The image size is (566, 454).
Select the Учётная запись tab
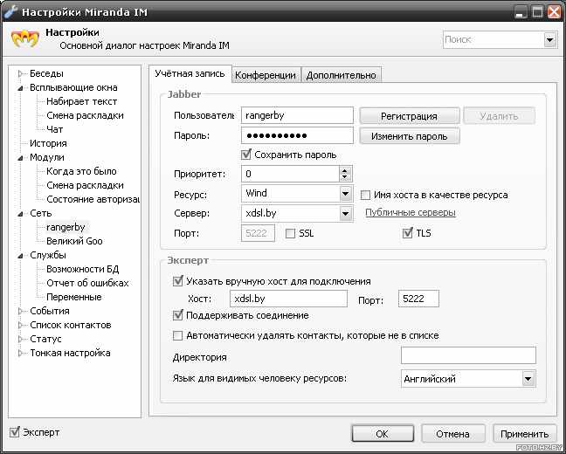click(190, 74)
